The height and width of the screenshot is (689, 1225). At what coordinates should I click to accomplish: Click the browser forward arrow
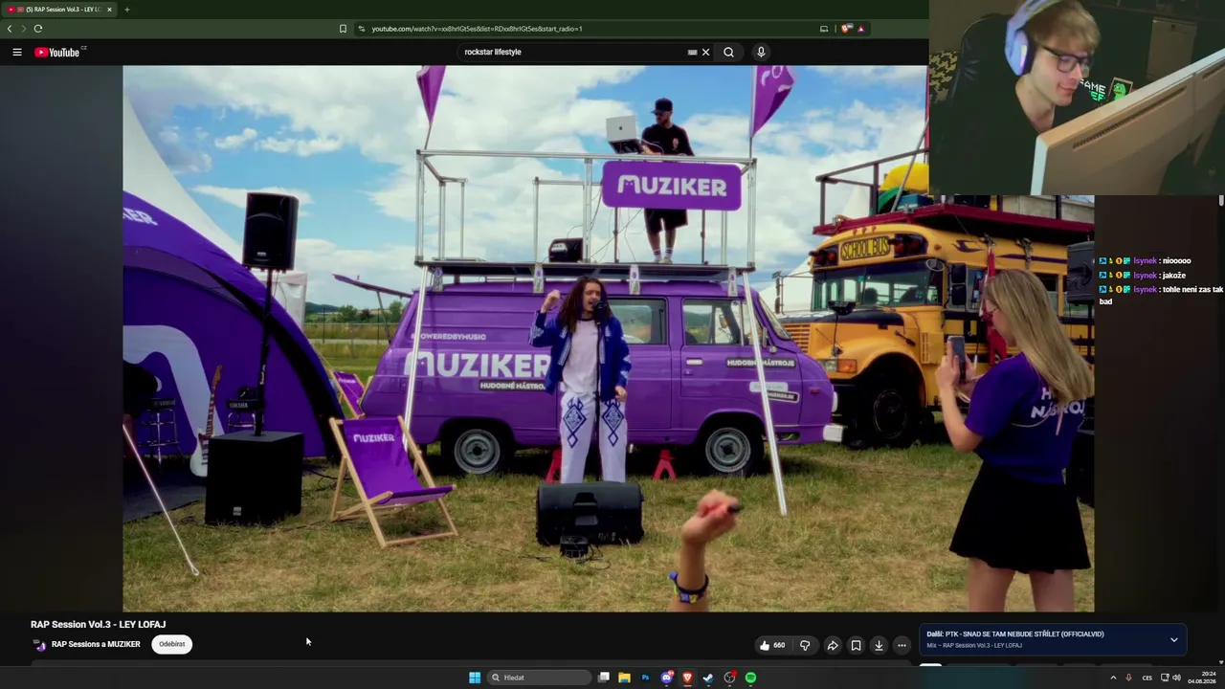(24, 29)
